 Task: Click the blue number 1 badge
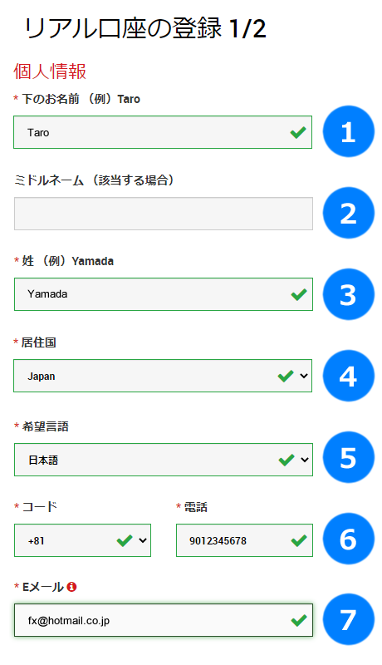point(348,131)
